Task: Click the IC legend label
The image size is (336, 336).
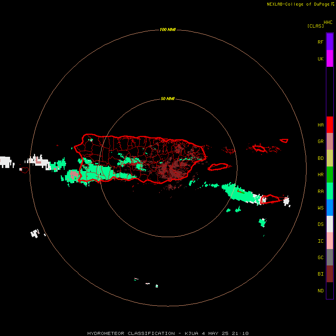Action: click(x=320, y=241)
